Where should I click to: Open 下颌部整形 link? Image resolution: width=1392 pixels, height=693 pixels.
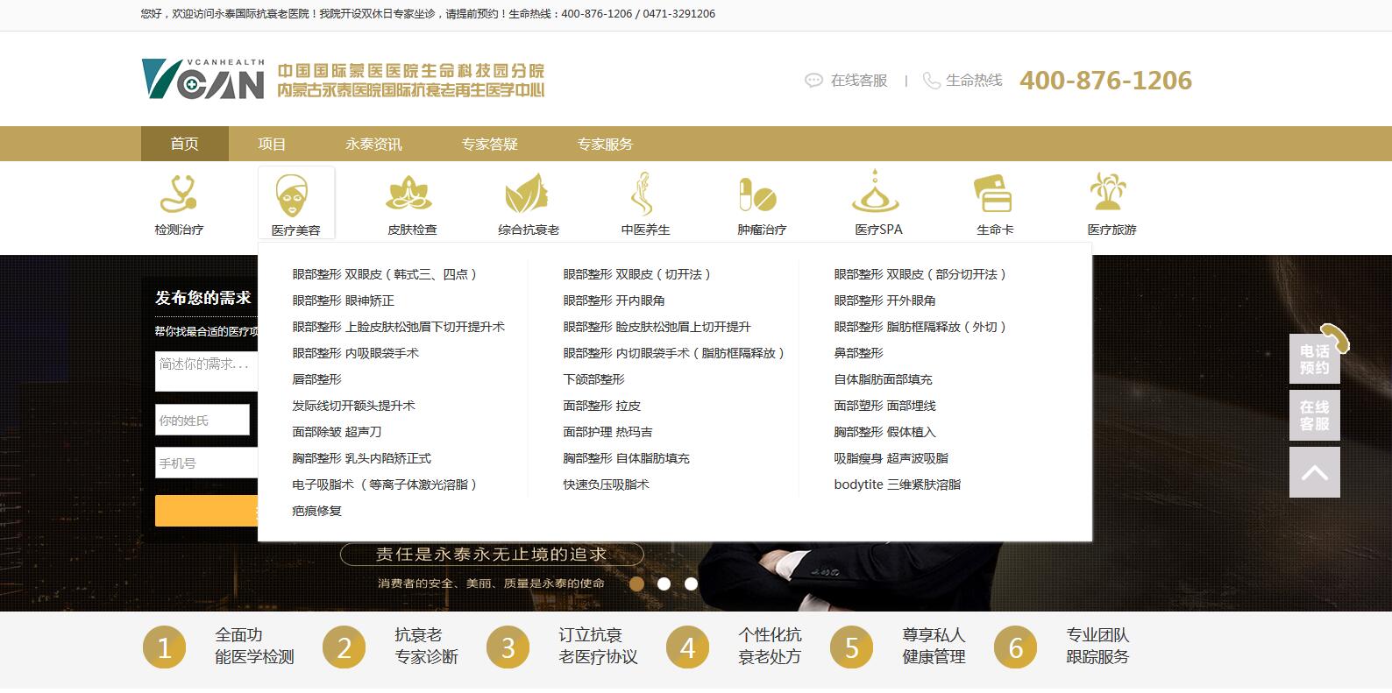tap(593, 379)
